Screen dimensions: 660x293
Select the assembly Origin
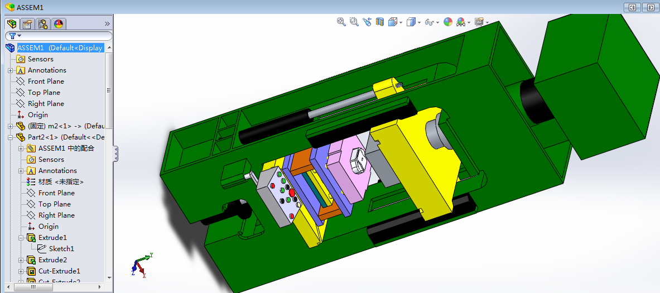38,114
